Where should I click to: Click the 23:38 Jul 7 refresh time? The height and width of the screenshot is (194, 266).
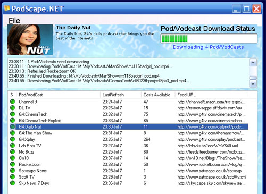click(x=112, y=164)
